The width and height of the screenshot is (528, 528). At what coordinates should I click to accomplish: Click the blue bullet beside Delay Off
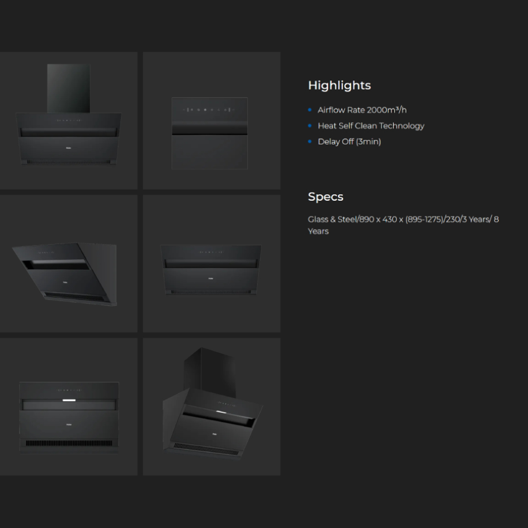tap(310, 142)
